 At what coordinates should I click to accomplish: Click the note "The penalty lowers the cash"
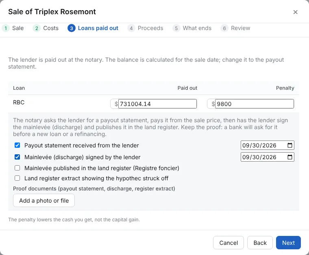tap(74, 220)
